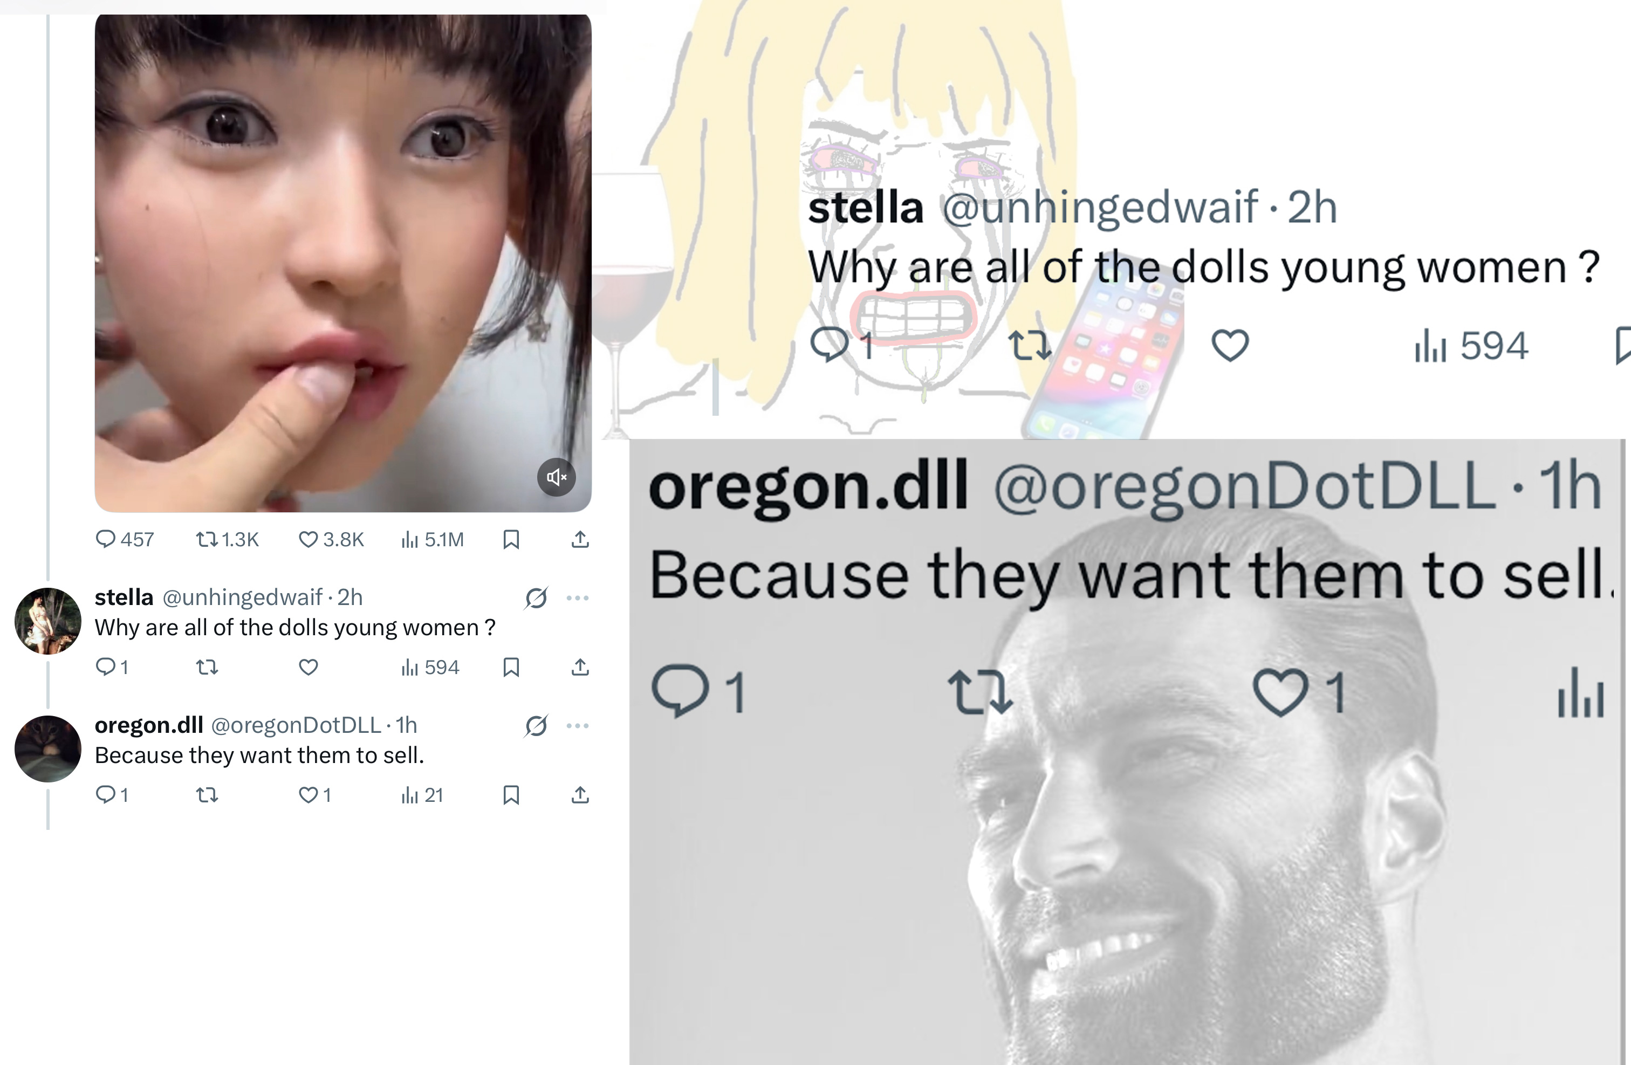Repost stella's reply
Viewport: 1631px width, 1065px height.
(x=207, y=667)
